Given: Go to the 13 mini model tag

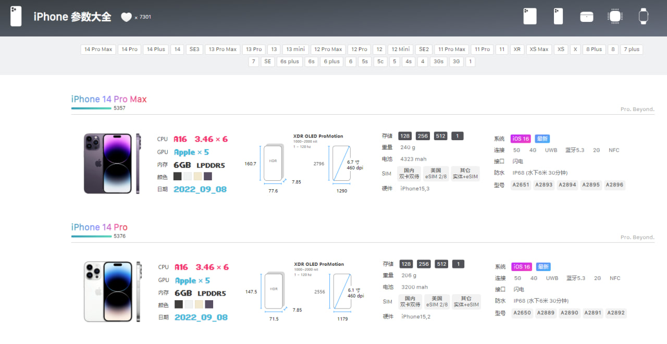Looking at the screenshot, I should [295, 50].
